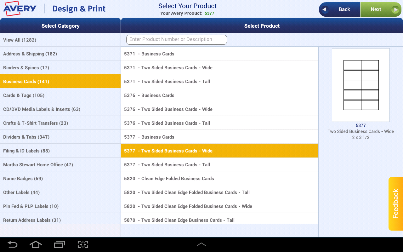The width and height of the screenshot is (403, 252).
Task: Select Business Cards (141) category
Action: click(x=60, y=82)
